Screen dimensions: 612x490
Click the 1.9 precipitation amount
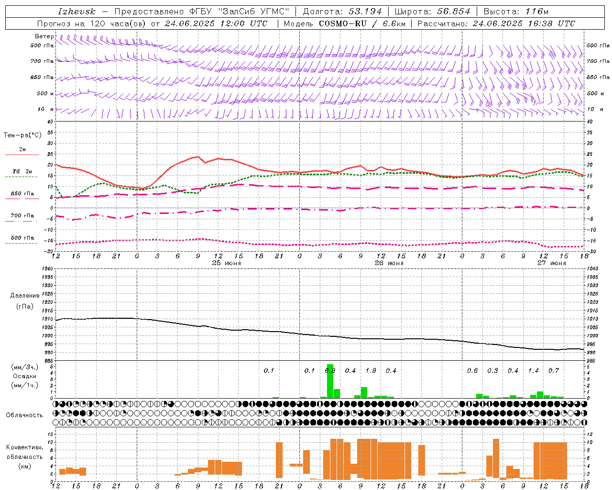(x=371, y=370)
